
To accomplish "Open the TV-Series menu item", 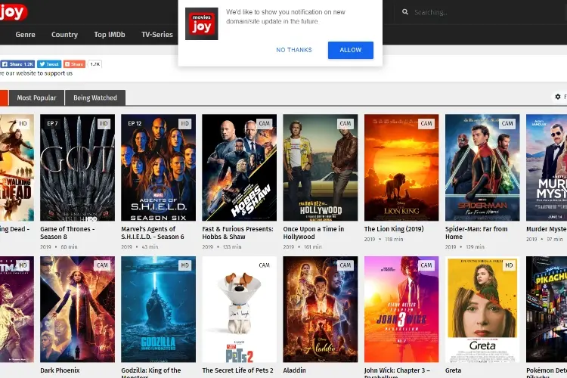I will tap(157, 34).
